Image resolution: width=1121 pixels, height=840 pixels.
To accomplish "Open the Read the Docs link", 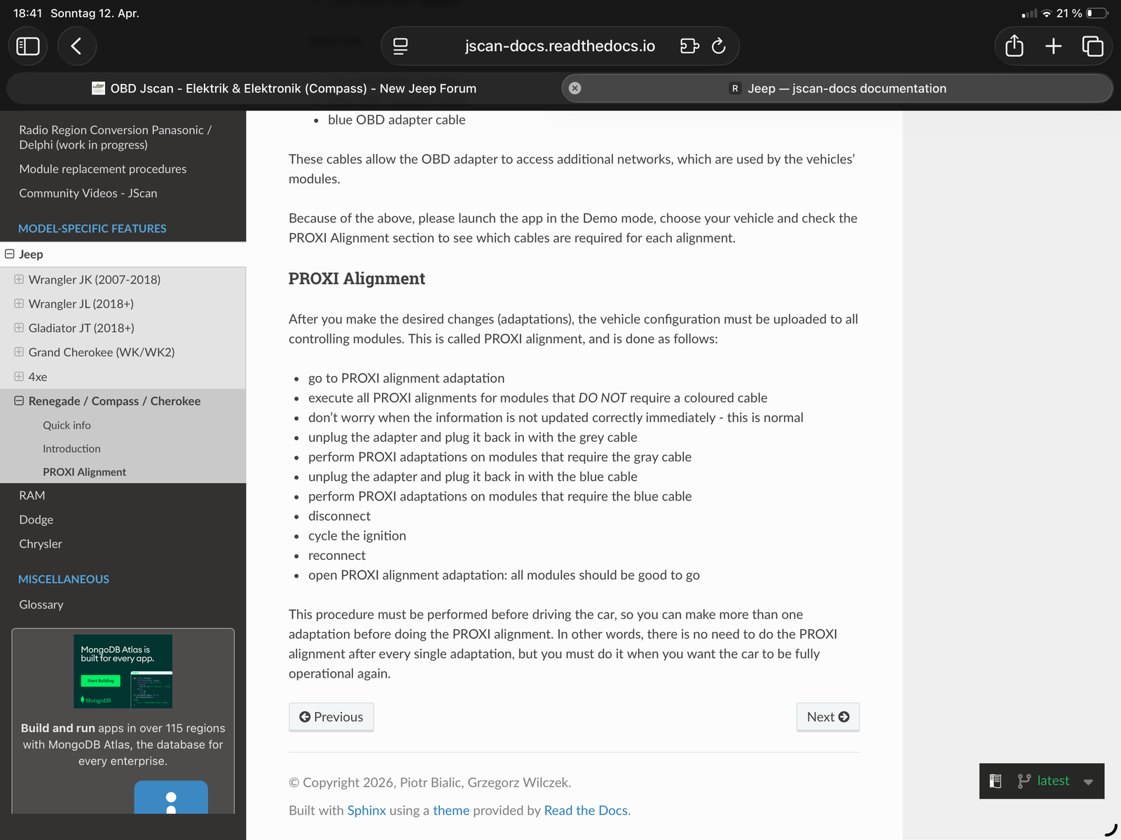I will tap(586, 811).
